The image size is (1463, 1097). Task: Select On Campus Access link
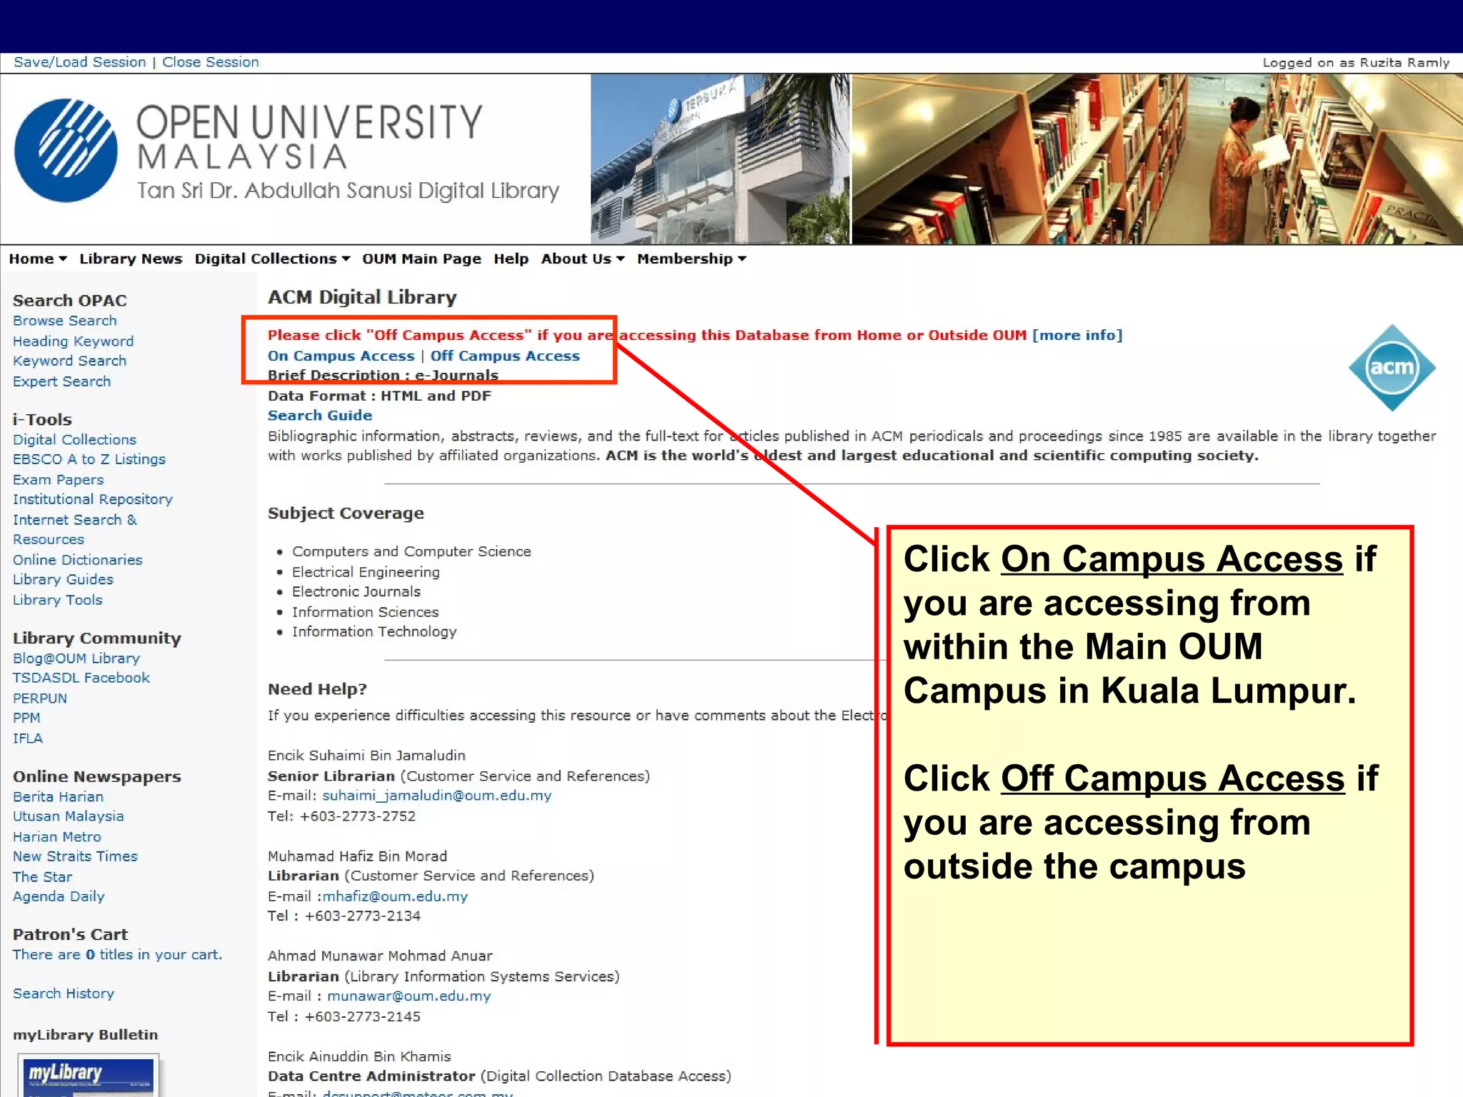(341, 356)
